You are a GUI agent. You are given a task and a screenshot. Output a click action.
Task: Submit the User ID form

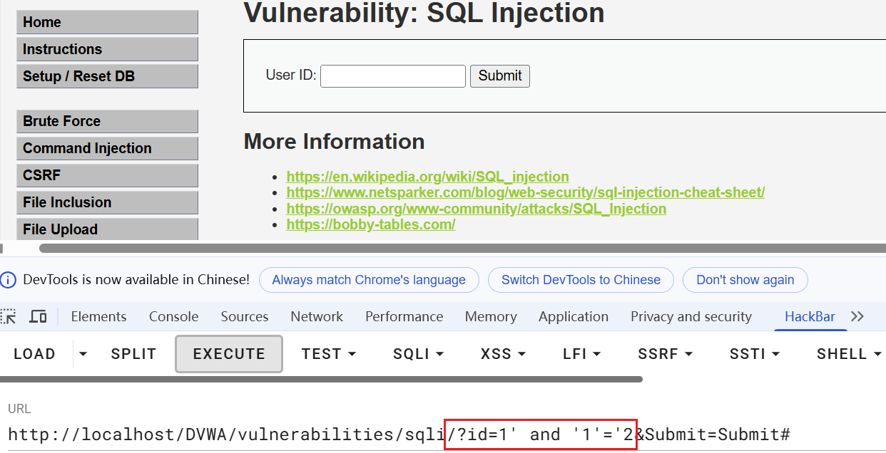coord(499,76)
